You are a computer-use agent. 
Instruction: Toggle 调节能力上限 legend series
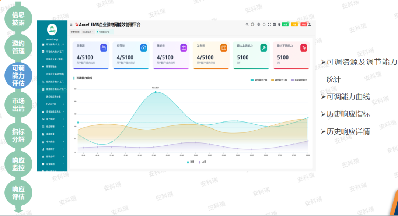tap(259, 80)
